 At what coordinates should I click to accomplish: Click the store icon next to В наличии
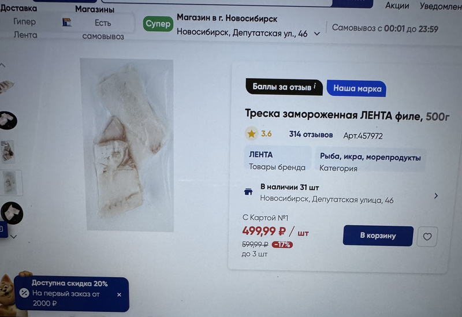248,192
